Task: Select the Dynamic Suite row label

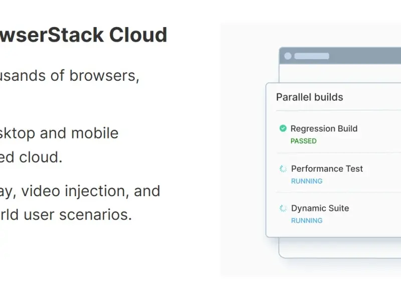Action: click(x=320, y=208)
